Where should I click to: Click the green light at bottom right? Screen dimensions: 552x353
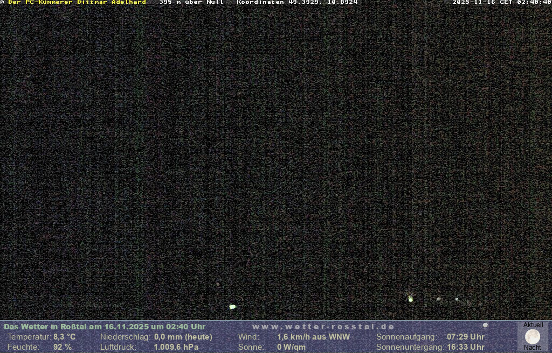tap(411, 299)
